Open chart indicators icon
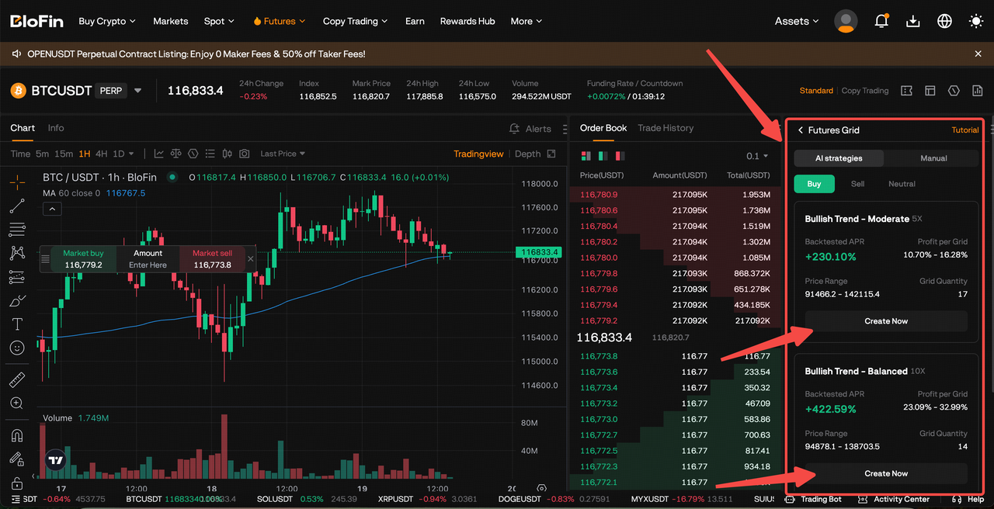This screenshot has width=994, height=509. tap(159, 154)
